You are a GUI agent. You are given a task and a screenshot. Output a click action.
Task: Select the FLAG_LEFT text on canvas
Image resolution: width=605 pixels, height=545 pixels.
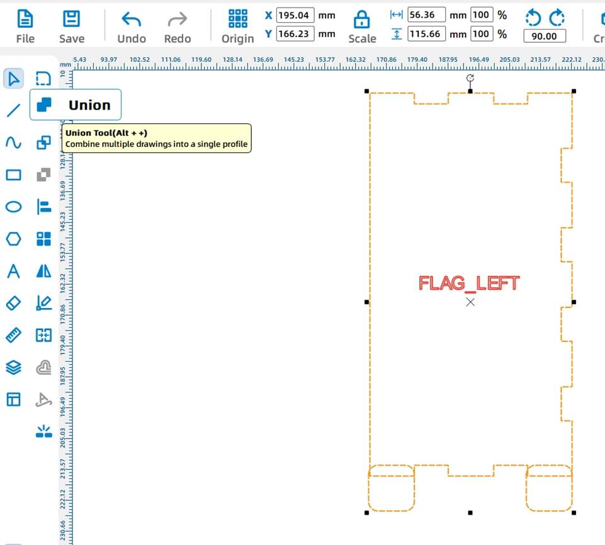tap(469, 284)
